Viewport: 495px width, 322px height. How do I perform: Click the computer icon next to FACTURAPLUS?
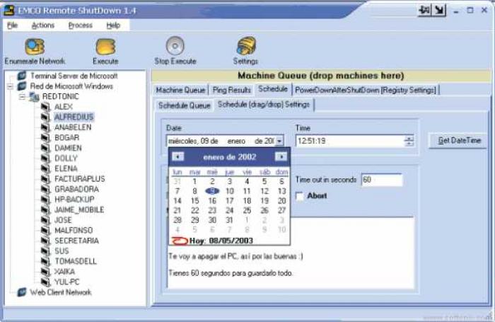point(45,179)
